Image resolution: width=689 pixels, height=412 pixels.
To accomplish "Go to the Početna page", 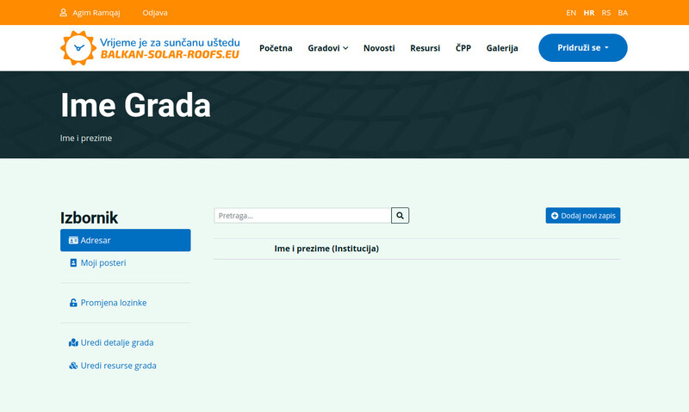I will [276, 48].
